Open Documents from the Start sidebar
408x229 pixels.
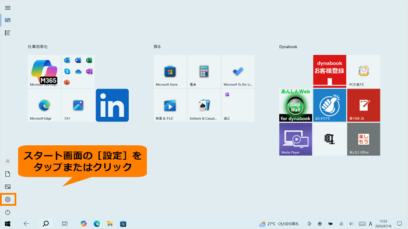pos(8,174)
